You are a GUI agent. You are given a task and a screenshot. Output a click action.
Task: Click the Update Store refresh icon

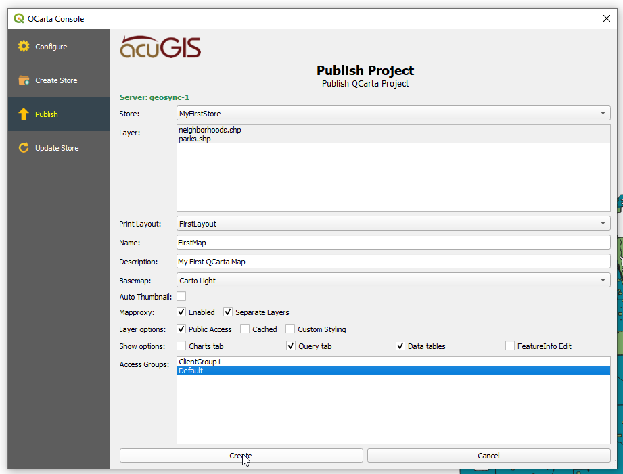[x=24, y=148]
